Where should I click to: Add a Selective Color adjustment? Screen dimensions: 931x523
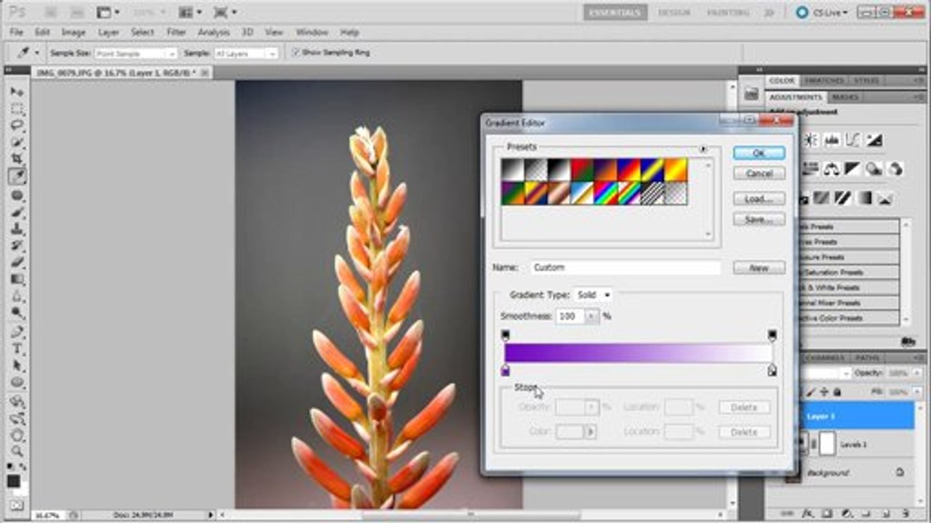click(x=886, y=197)
